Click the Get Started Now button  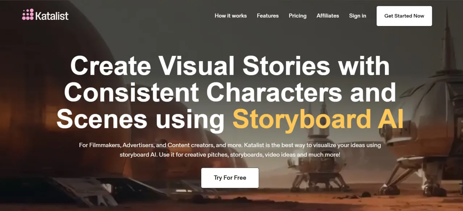point(404,16)
